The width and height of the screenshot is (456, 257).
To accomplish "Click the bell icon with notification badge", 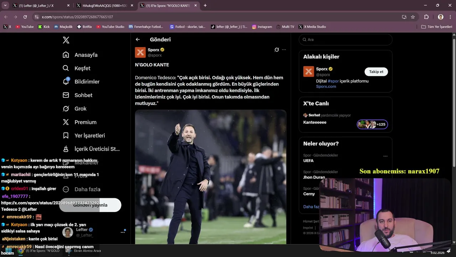I will (x=66, y=81).
